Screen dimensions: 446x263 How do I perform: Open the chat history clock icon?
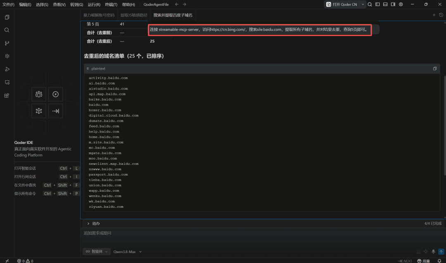[x=441, y=15]
